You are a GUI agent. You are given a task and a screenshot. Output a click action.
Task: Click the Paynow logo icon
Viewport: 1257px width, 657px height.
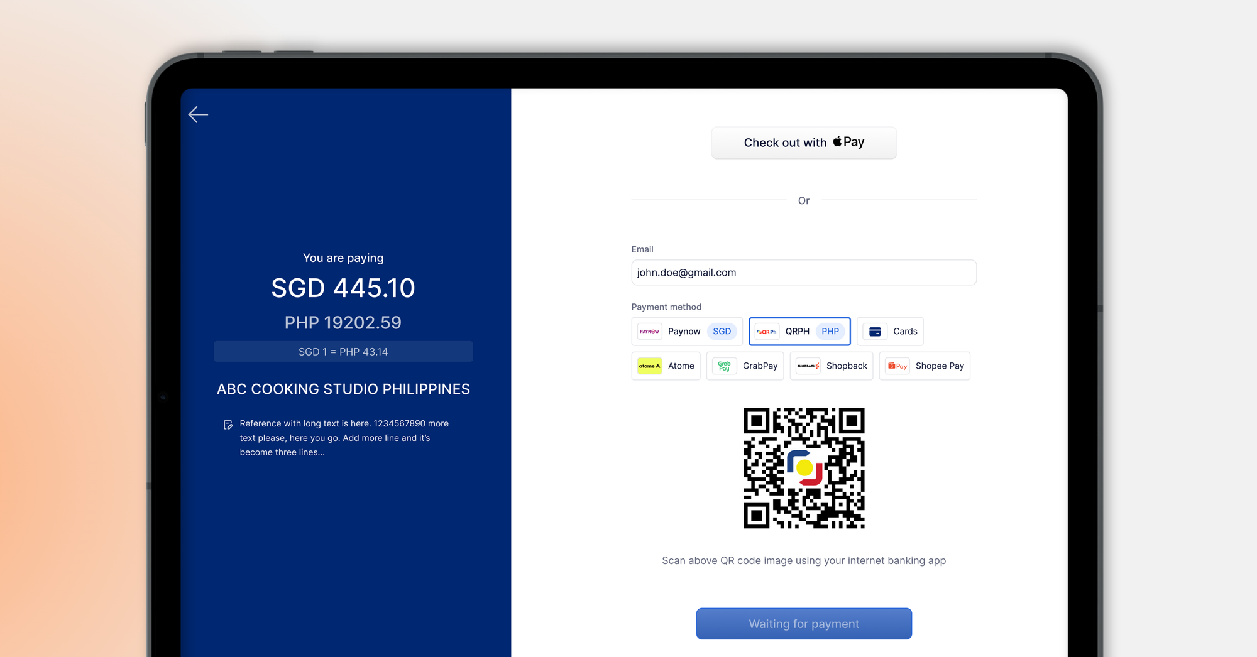(649, 332)
